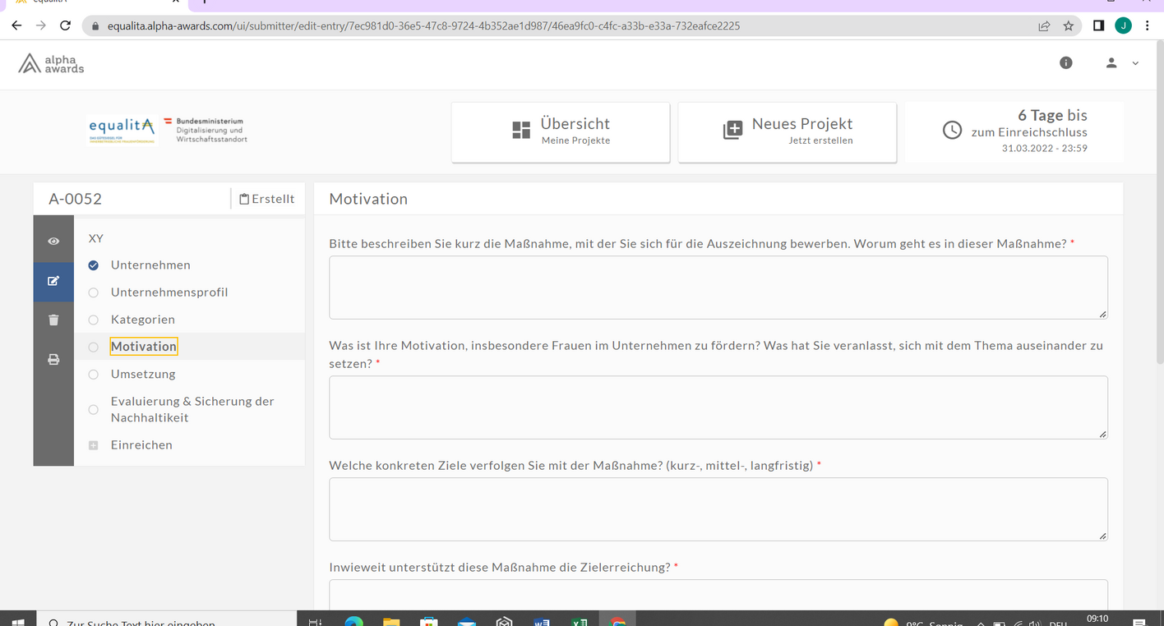The image size is (1164, 626).
Task: Click the printer icon in sidebar
Action: [53, 360]
